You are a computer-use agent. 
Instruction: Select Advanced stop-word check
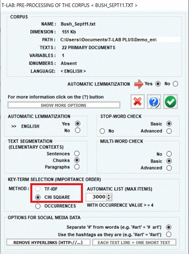point(169,131)
